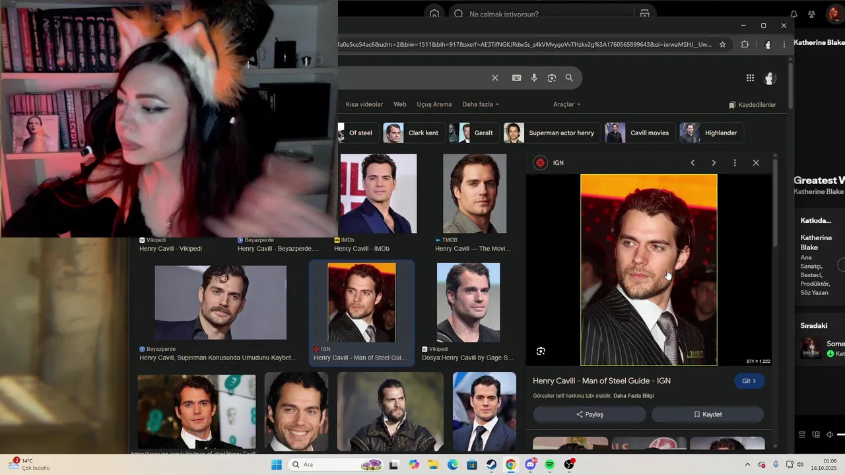Close the IGN image preview panel
Screen dimensions: 845x475
pyautogui.click(x=756, y=163)
